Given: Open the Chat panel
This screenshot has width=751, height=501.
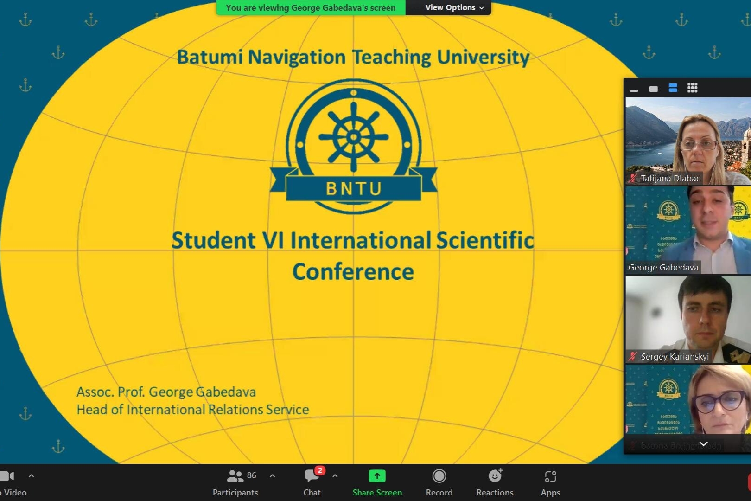Looking at the screenshot, I should [312, 482].
